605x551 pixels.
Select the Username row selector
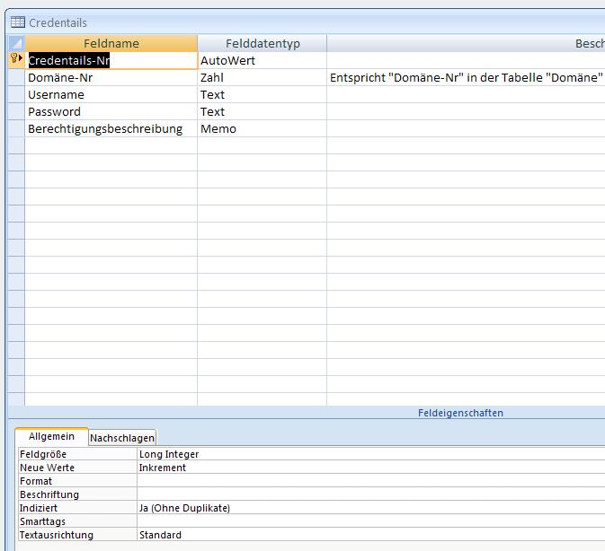(x=16, y=94)
